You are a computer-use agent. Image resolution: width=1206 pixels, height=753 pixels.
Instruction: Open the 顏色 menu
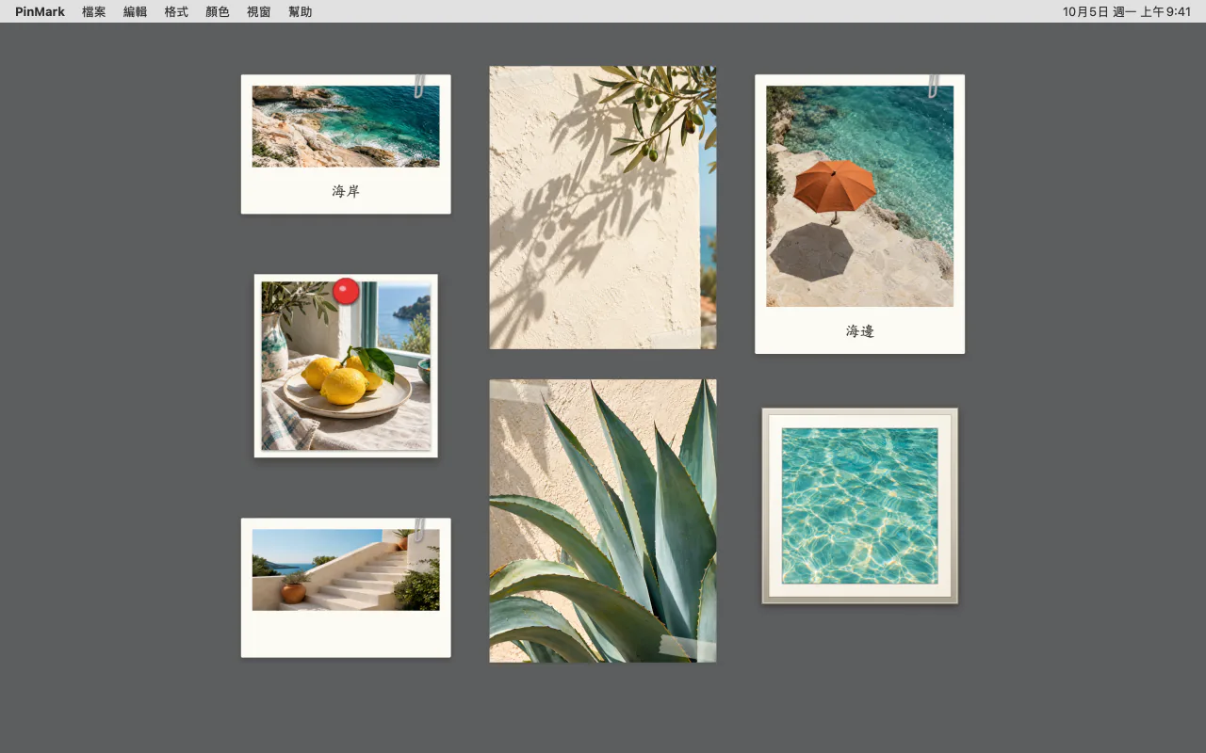click(x=218, y=11)
